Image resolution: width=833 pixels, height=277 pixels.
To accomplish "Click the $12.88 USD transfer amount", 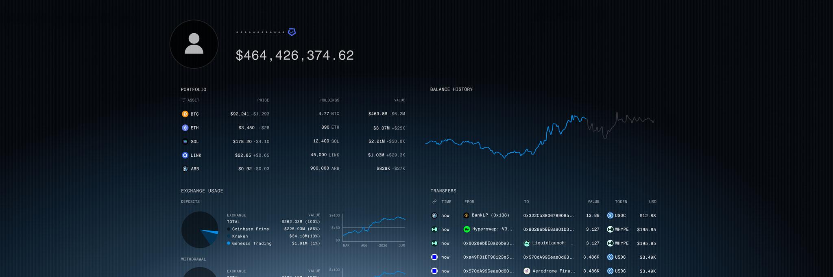I will pos(648,216).
